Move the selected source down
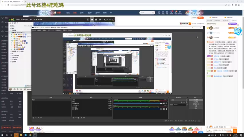Image resolution: width=244 pixels, height=137 pixels. point(84,118)
